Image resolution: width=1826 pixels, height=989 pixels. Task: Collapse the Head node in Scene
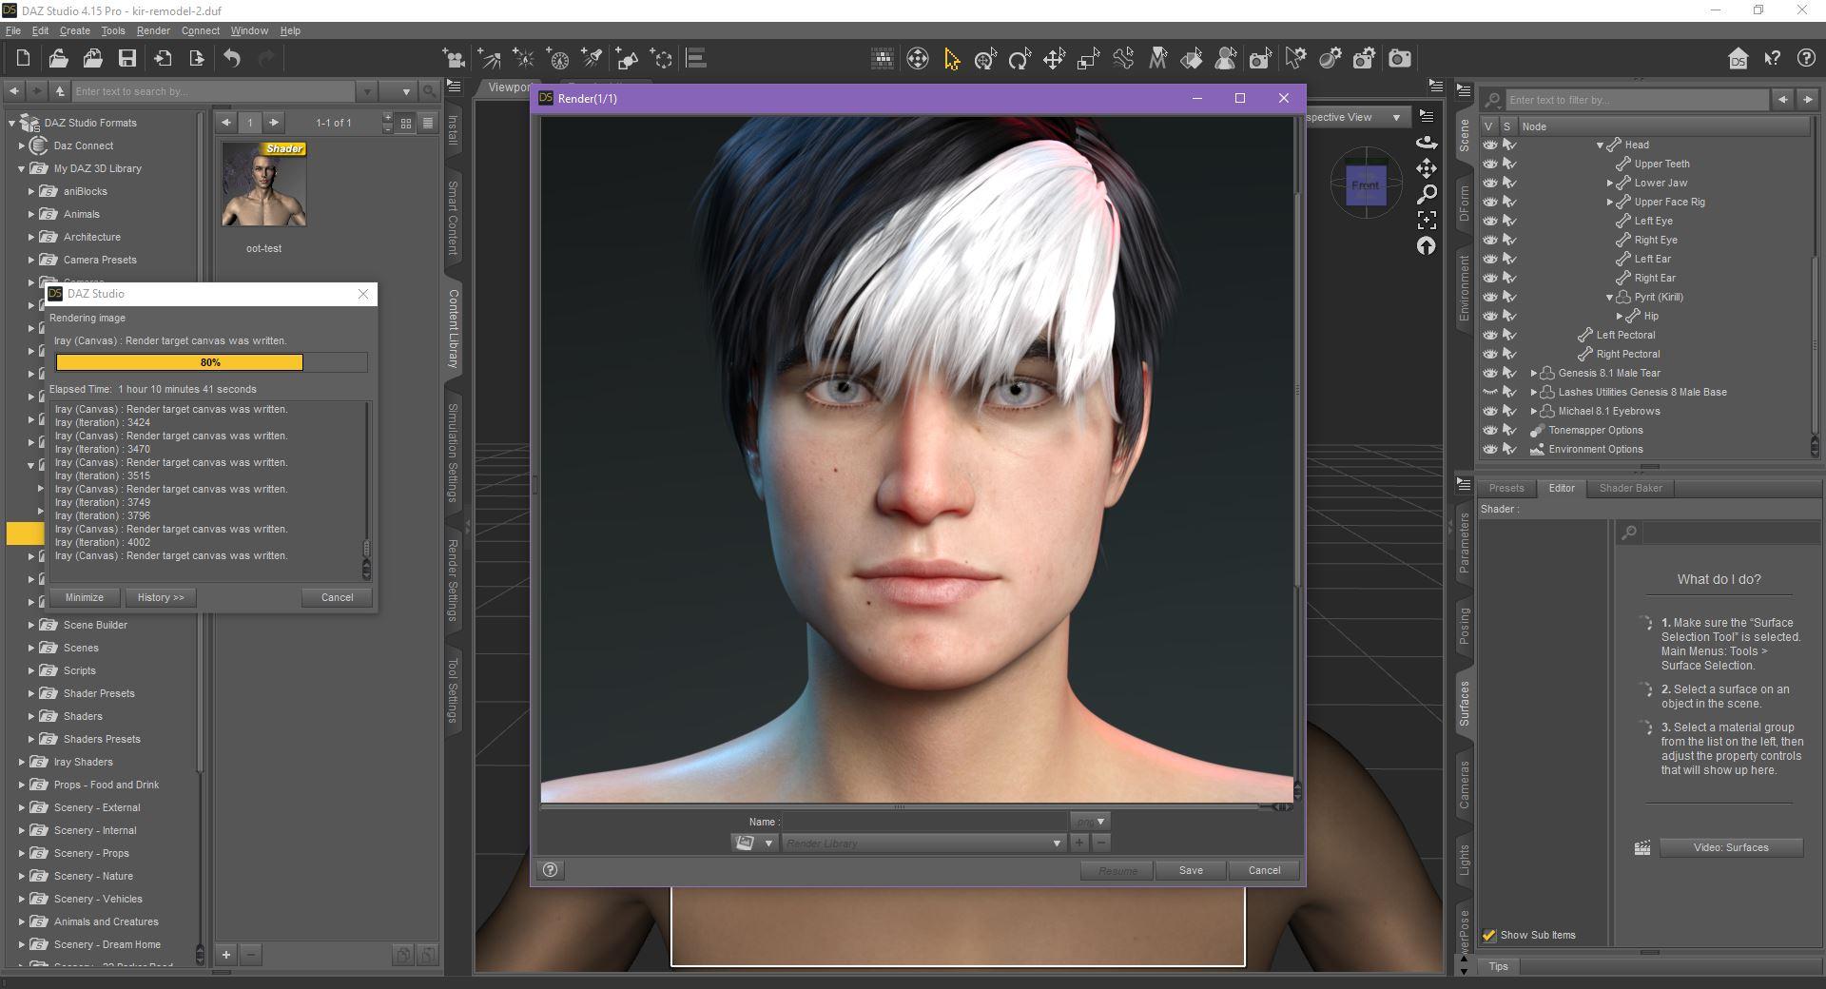[x=1600, y=145]
